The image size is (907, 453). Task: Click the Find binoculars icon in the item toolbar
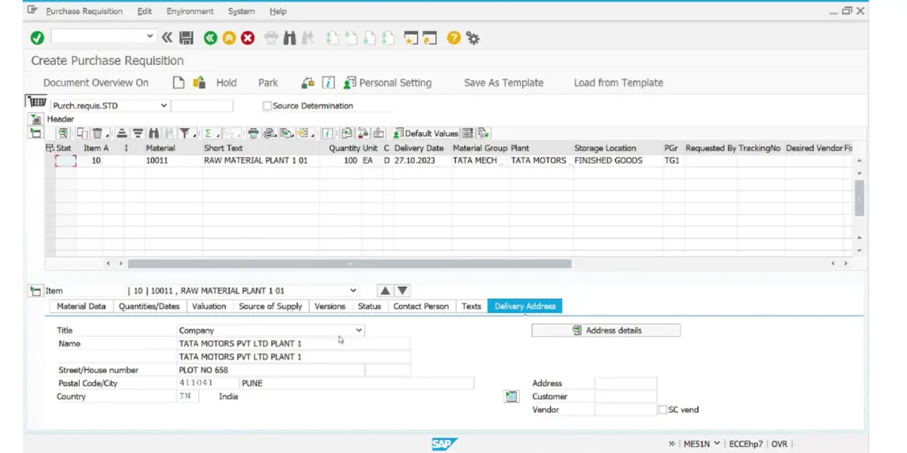153,134
